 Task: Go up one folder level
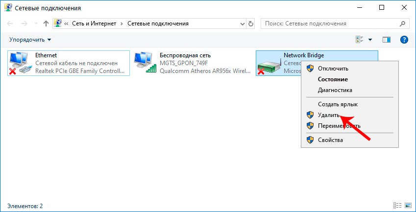click(46, 24)
